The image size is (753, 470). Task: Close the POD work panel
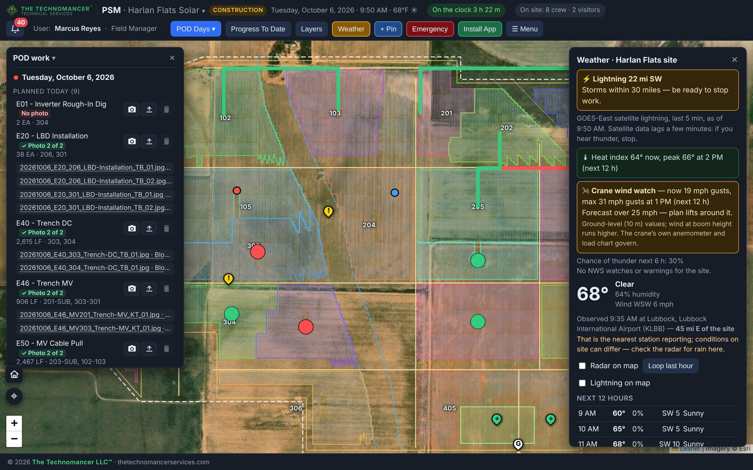172,58
